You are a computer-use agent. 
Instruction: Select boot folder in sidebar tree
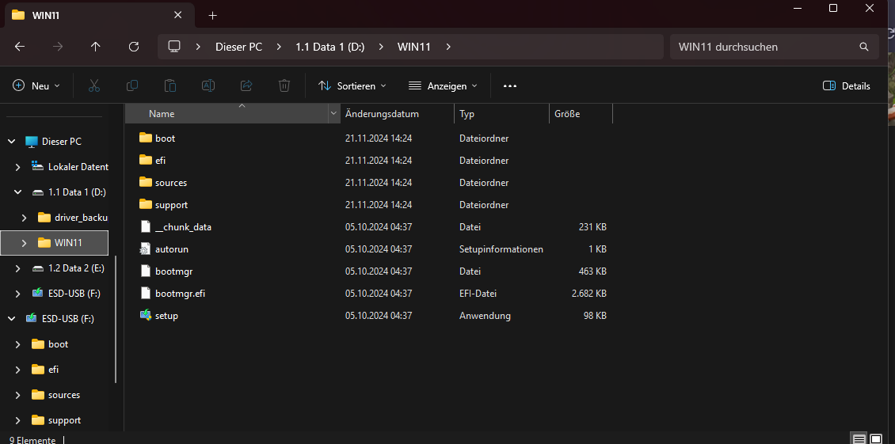[x=59, y=344]
